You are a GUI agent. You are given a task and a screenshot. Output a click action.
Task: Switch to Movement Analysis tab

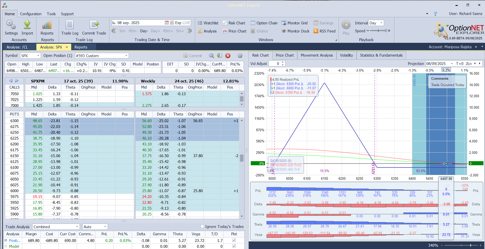tap(317, 55)
